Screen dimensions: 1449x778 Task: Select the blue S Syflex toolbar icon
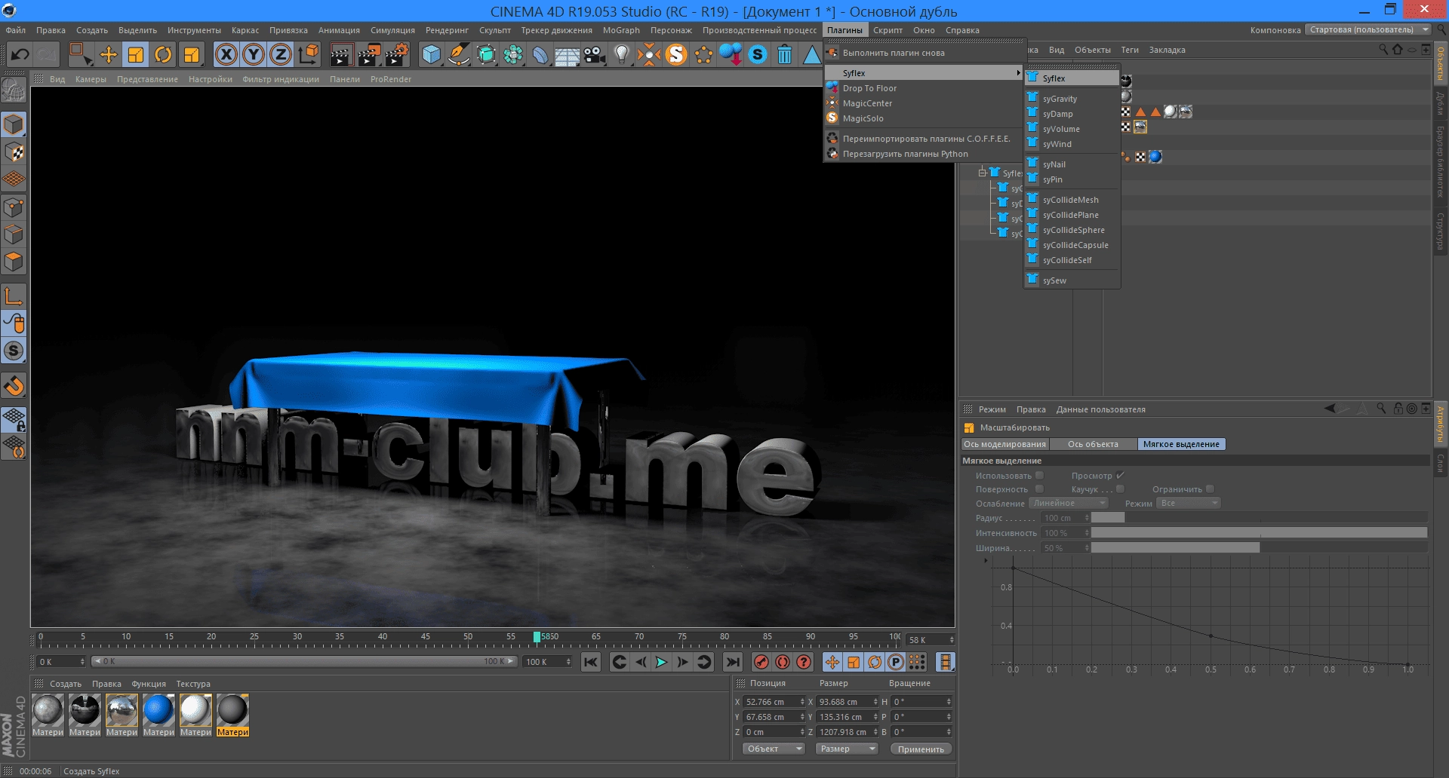point(758,54)
